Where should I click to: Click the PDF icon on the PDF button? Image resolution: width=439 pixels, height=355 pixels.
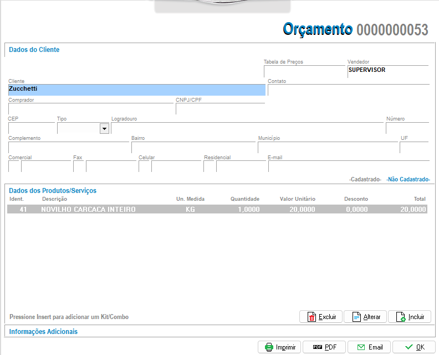[318, 347]
